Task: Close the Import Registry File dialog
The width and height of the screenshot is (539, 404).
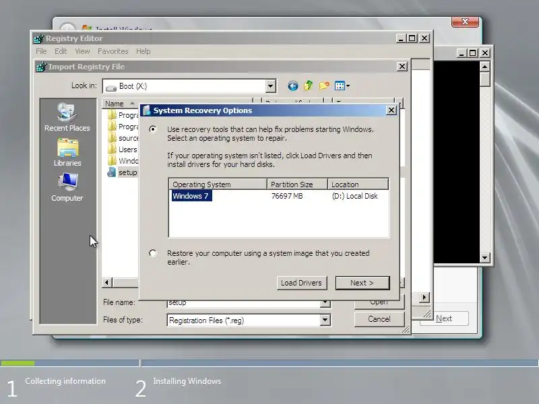Action: (402, 67)
